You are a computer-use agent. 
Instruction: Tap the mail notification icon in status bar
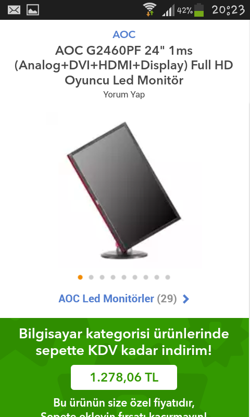pos(14,10)
